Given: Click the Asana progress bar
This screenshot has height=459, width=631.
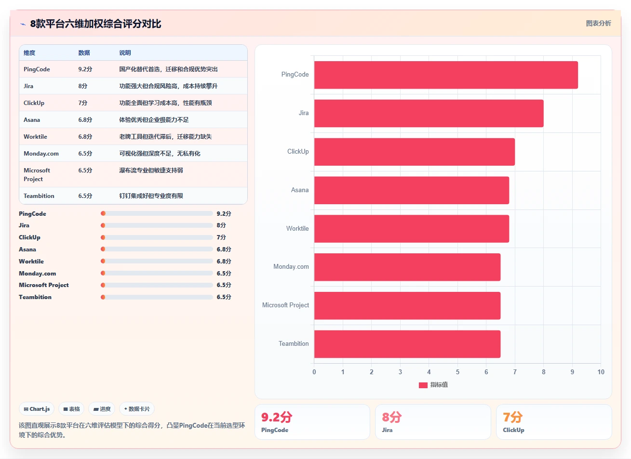Looking at the screenshot, I should click(x=157, y=249).
